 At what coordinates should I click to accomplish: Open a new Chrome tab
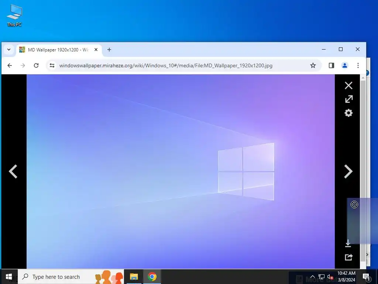pyautogui.click(x=109, y=50)
